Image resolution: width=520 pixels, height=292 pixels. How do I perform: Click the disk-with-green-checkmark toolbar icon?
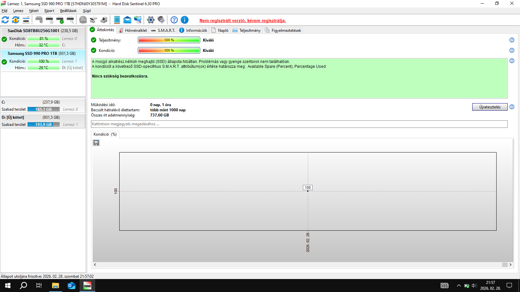tap(60, 20)
